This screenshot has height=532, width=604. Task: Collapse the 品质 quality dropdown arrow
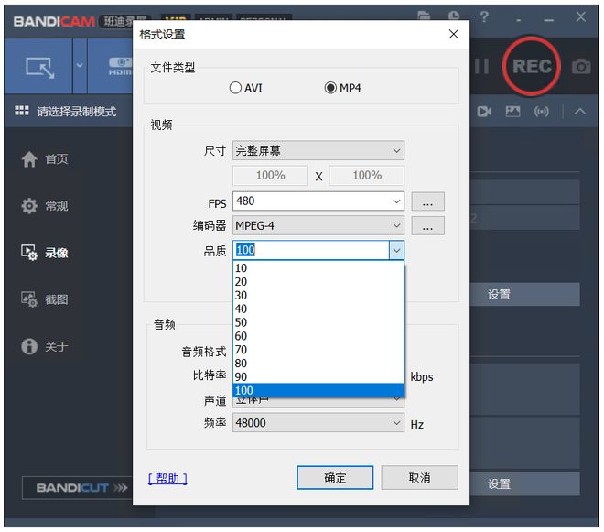[x=396, y=251]
